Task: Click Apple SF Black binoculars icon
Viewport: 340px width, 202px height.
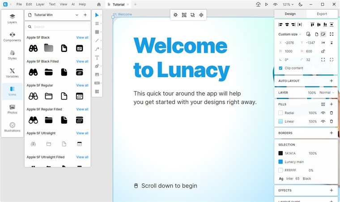Action: 33,48
